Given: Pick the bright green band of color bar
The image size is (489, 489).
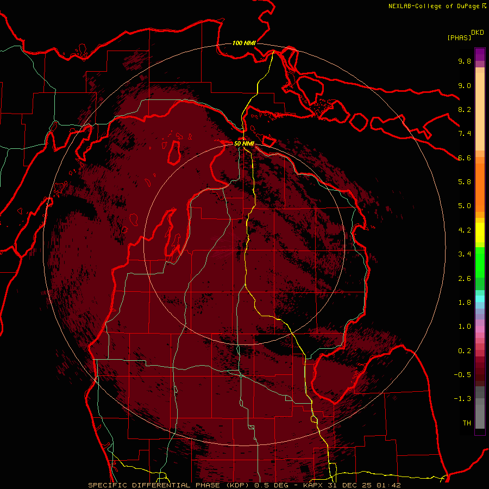Looking at the screenshot, I should (x=480, y=262).
